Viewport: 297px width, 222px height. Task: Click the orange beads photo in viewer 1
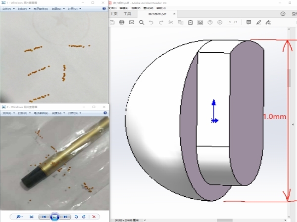tap(54, 57)
